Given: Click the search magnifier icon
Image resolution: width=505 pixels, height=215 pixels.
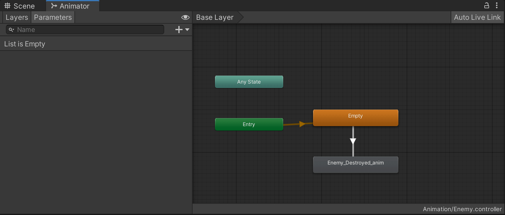Looking at the screenshot, I should [x=11, y=30].
